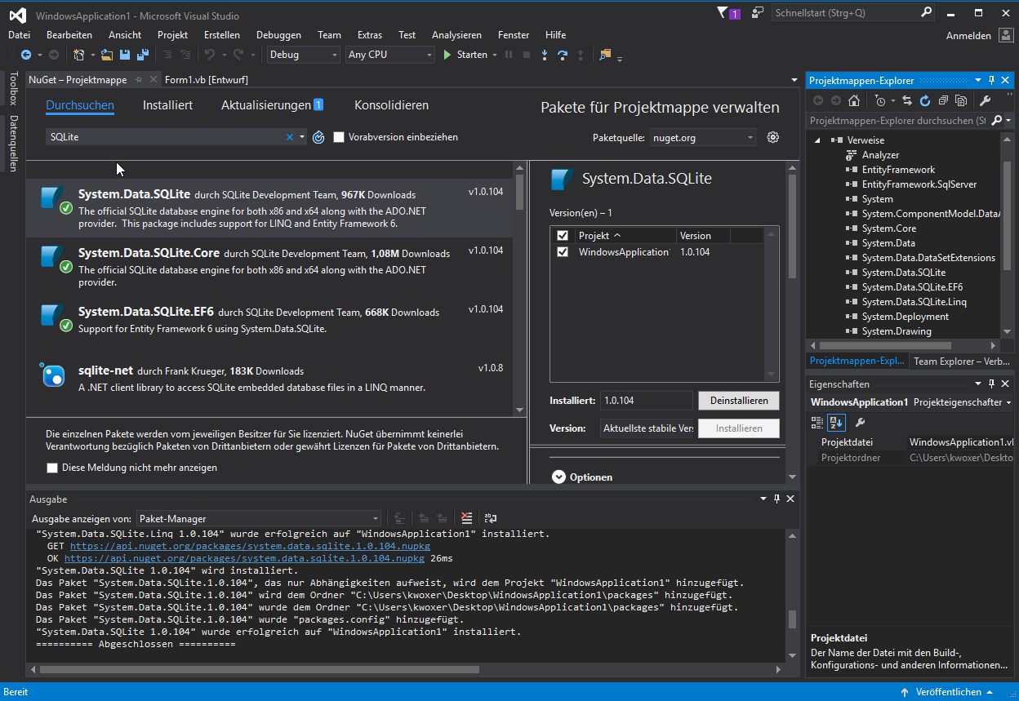Collapse the Verweise tree node
Image resolution: width=1019 pixels, height=701 pixels.
[819, 140]
